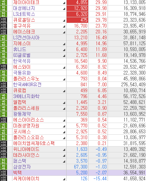Click the 100/100 margin badge beside 큐로컴
Image resolution: width=146 pixels, height=181 pixels.
4,91
